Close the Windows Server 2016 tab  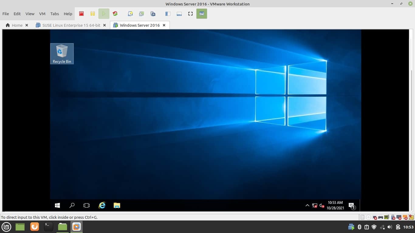point(164,25)
